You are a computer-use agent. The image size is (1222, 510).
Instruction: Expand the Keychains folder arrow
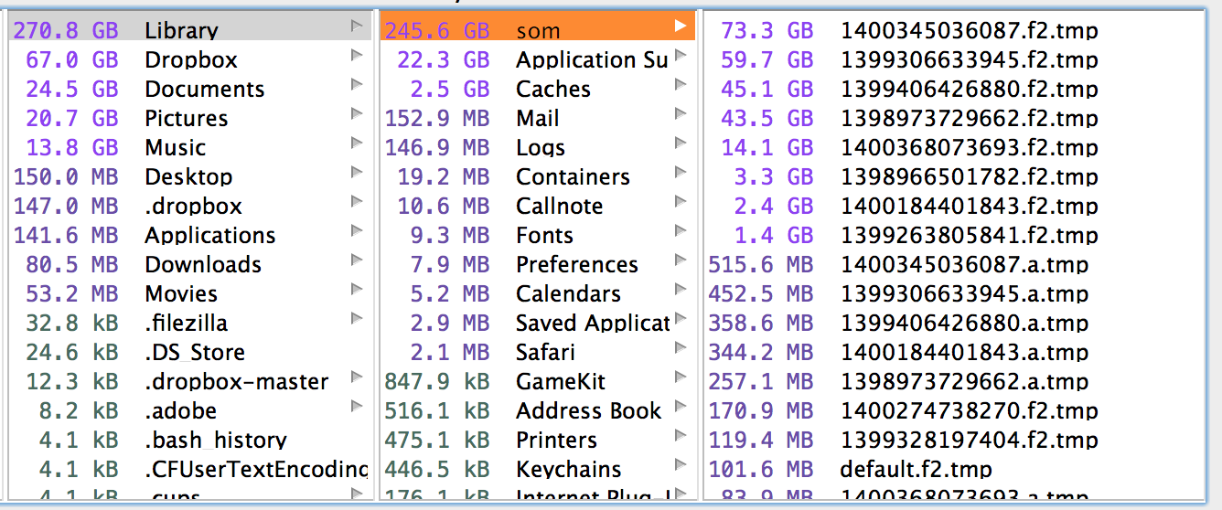[681, 466]
